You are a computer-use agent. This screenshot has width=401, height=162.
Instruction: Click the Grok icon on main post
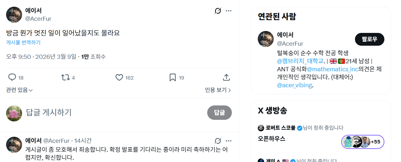point(218,11)
